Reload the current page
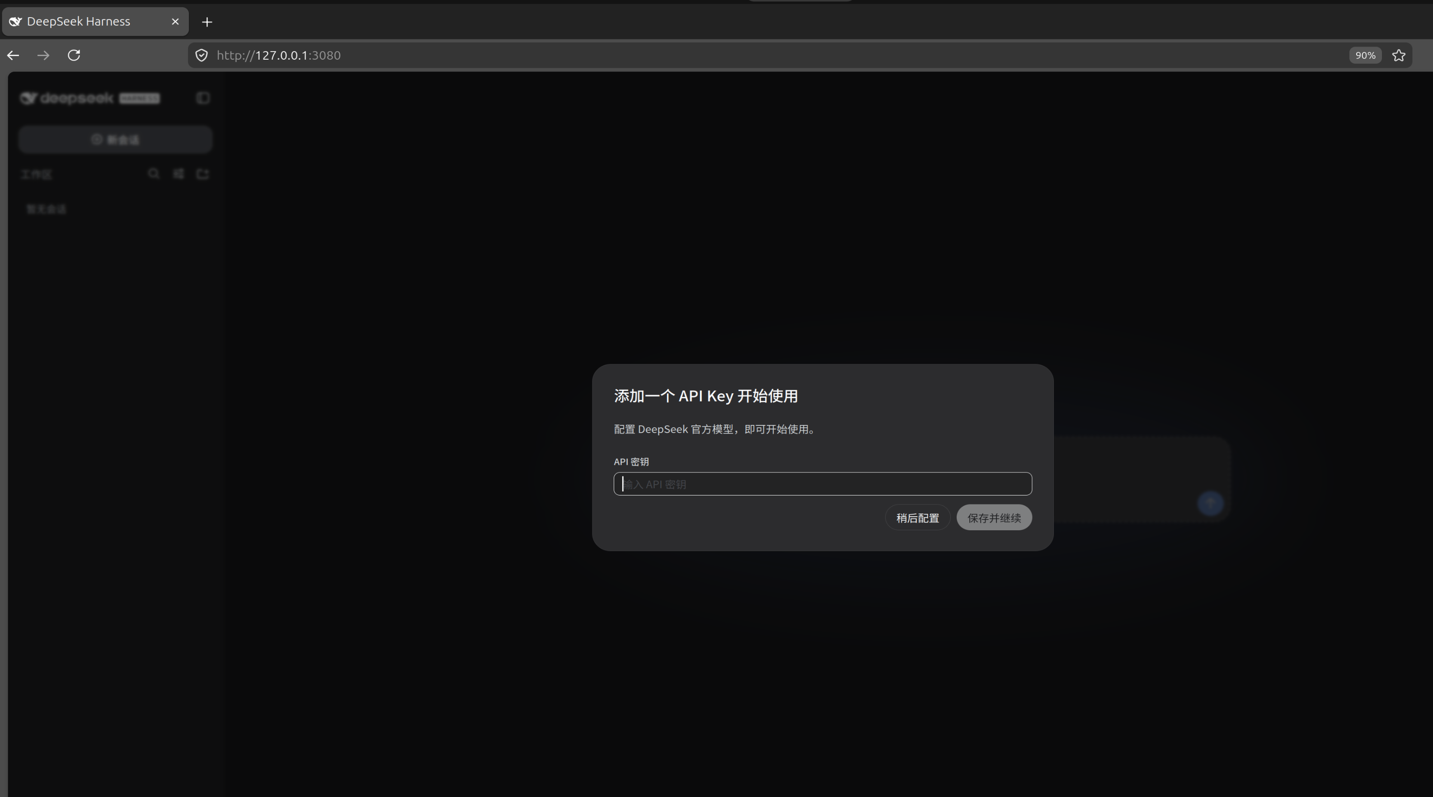The width and height of the screenshot is (1433, 797). point(74,55)
